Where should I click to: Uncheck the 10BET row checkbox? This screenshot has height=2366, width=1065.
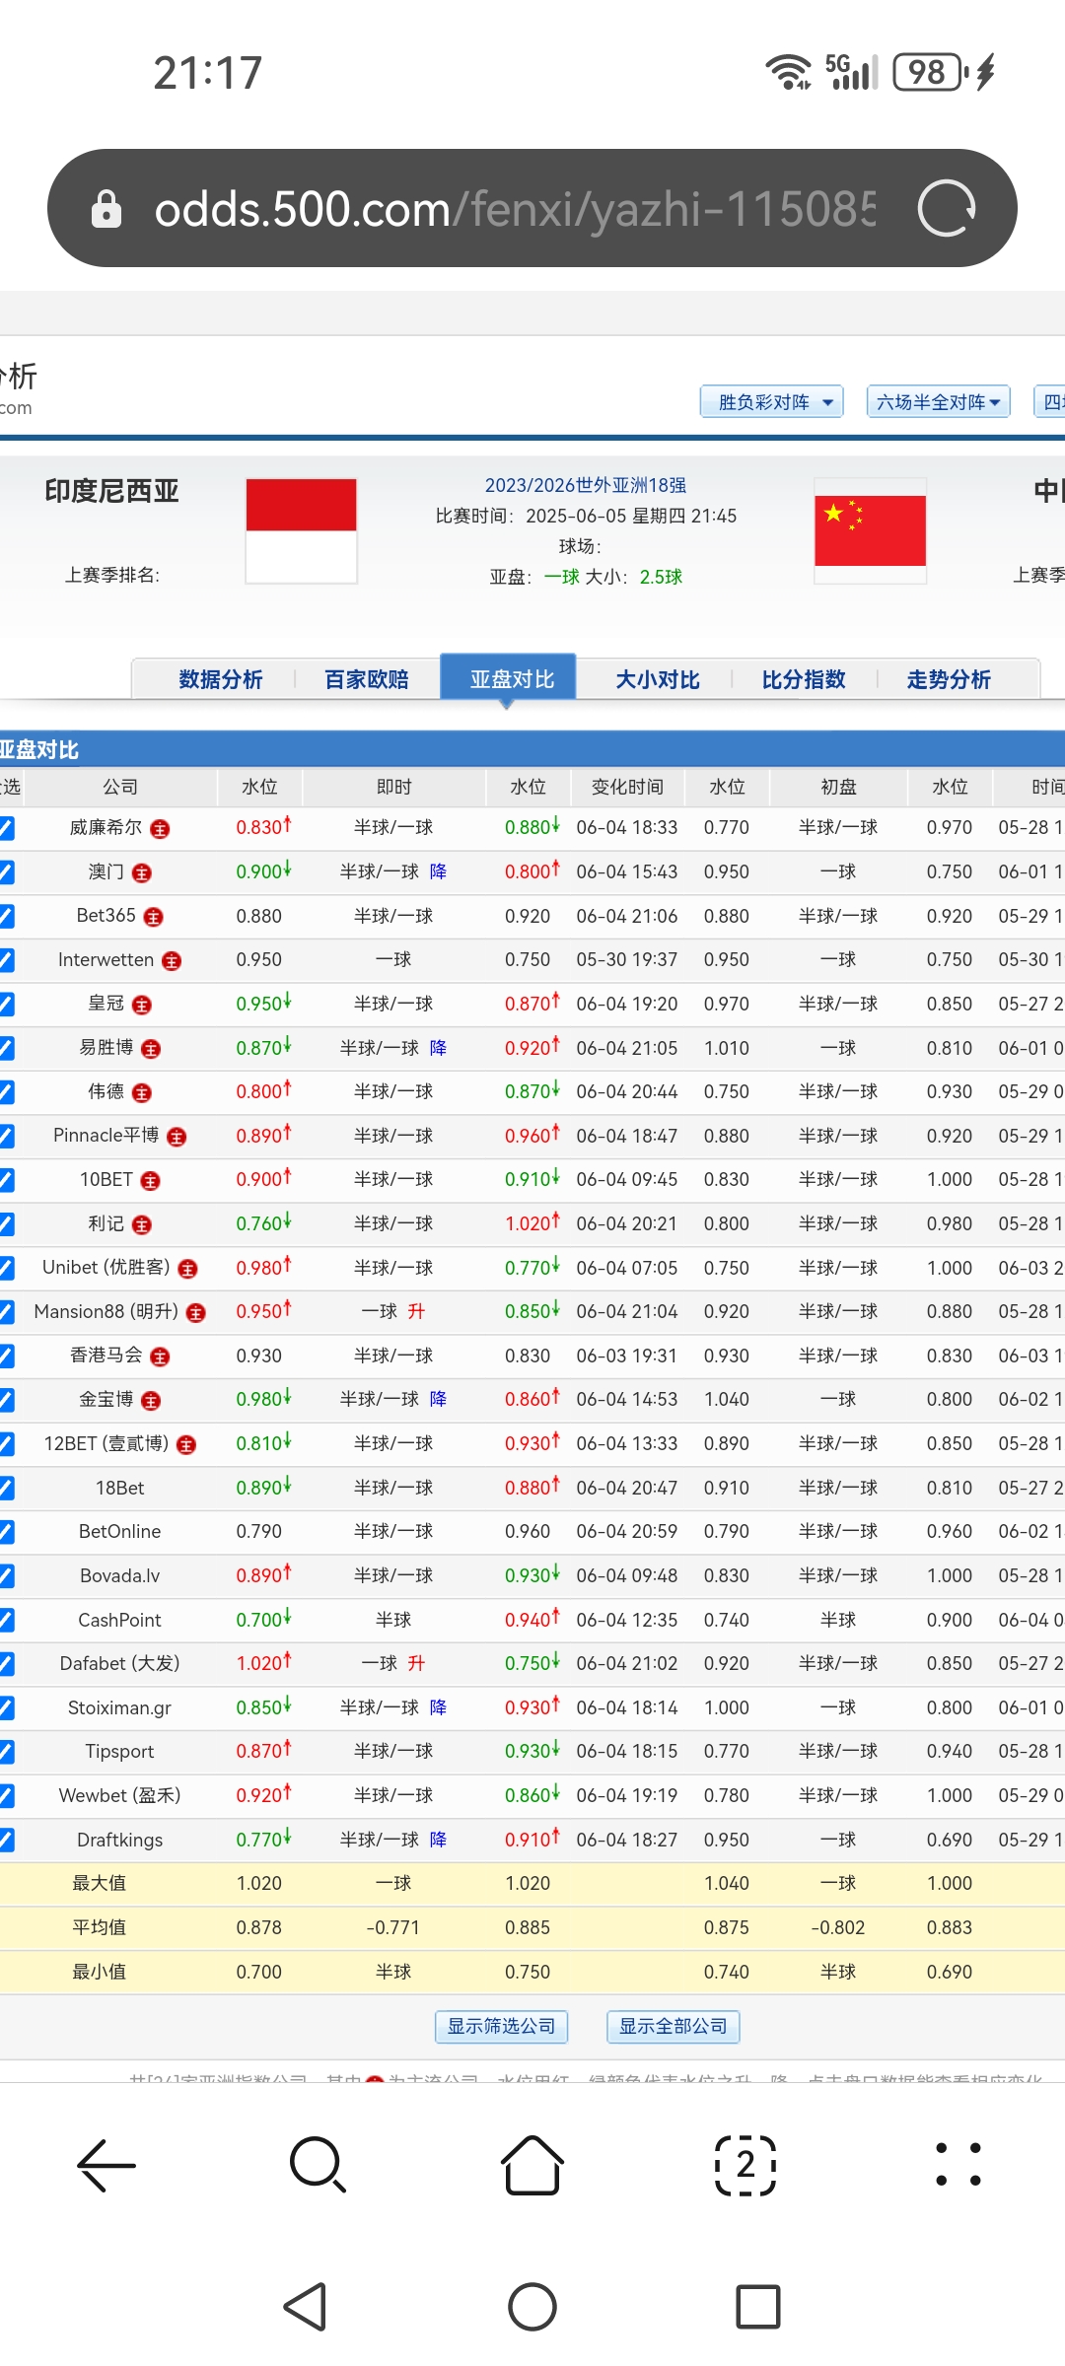point(6,1180)
